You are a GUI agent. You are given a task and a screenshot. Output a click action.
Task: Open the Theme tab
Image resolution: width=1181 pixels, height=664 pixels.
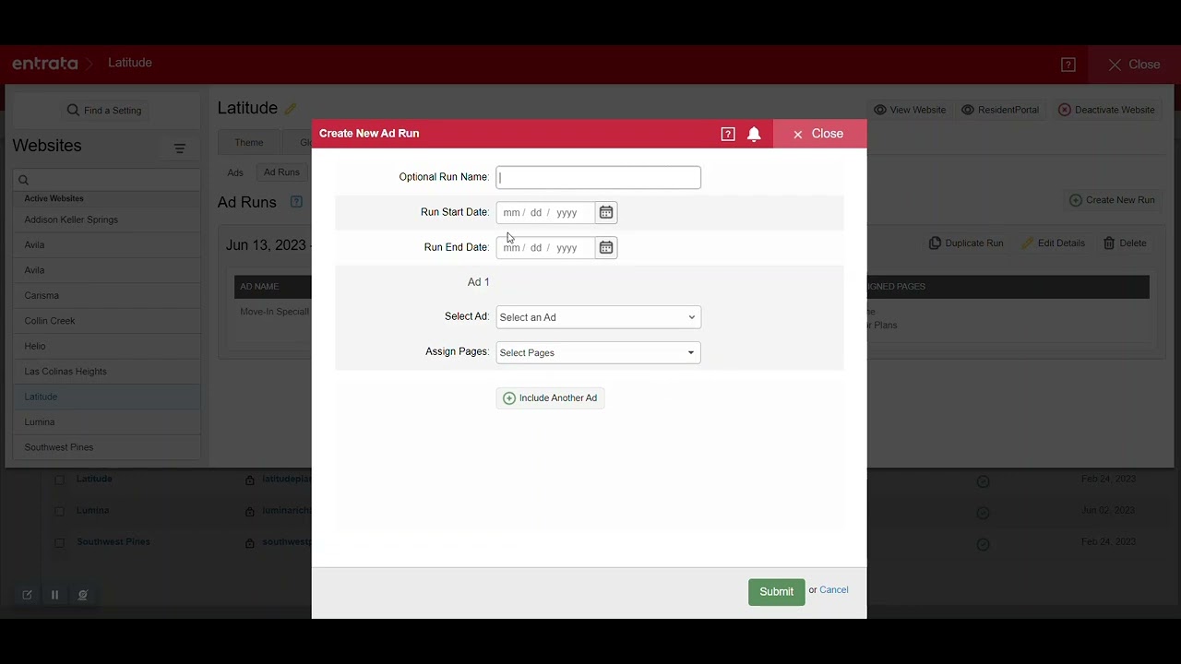point(249,143)
